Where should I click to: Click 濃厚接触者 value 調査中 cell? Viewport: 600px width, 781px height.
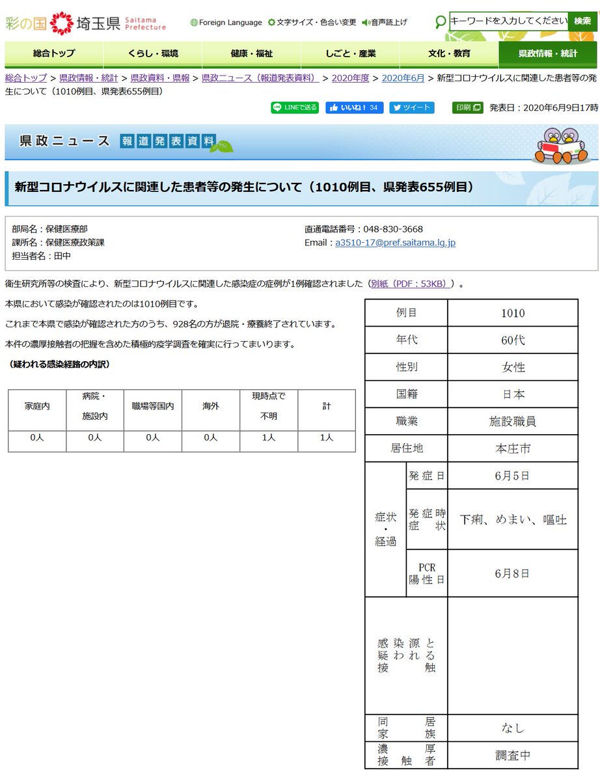click(513, 755)
